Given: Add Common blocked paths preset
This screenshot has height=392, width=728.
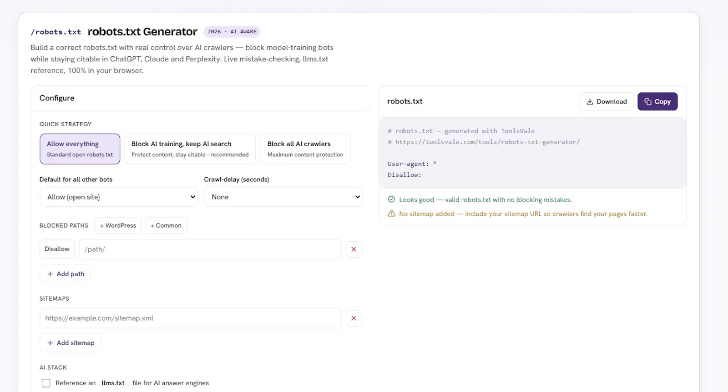Looking at the screenshot, I should pyautogui.click(x=166, y=225).
